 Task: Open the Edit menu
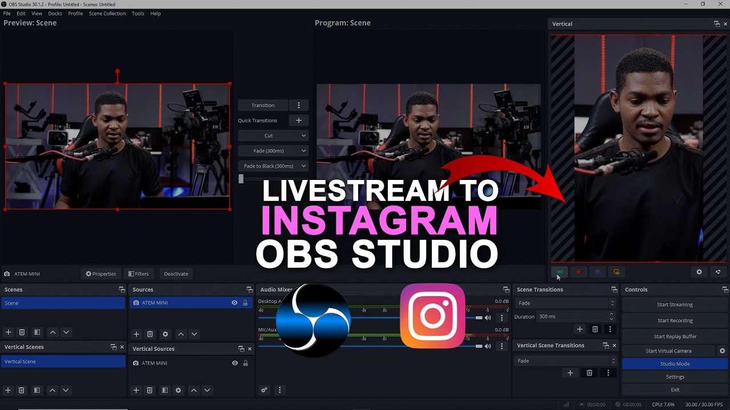point(21,13)
